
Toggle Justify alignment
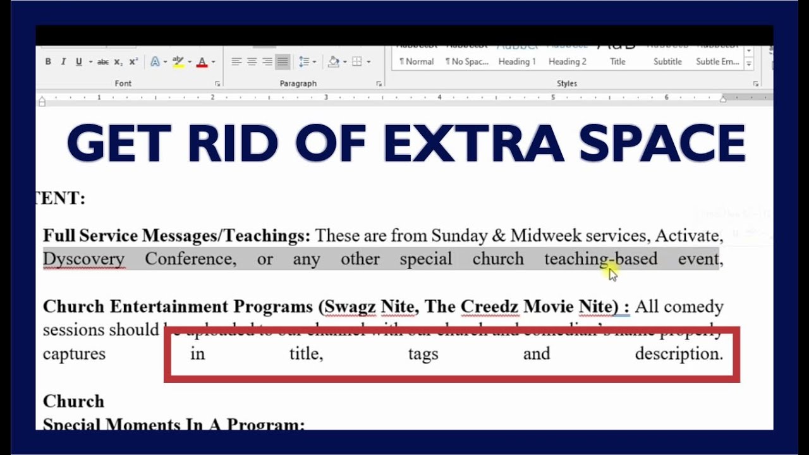pyautogui.click(x=283, y=62)
